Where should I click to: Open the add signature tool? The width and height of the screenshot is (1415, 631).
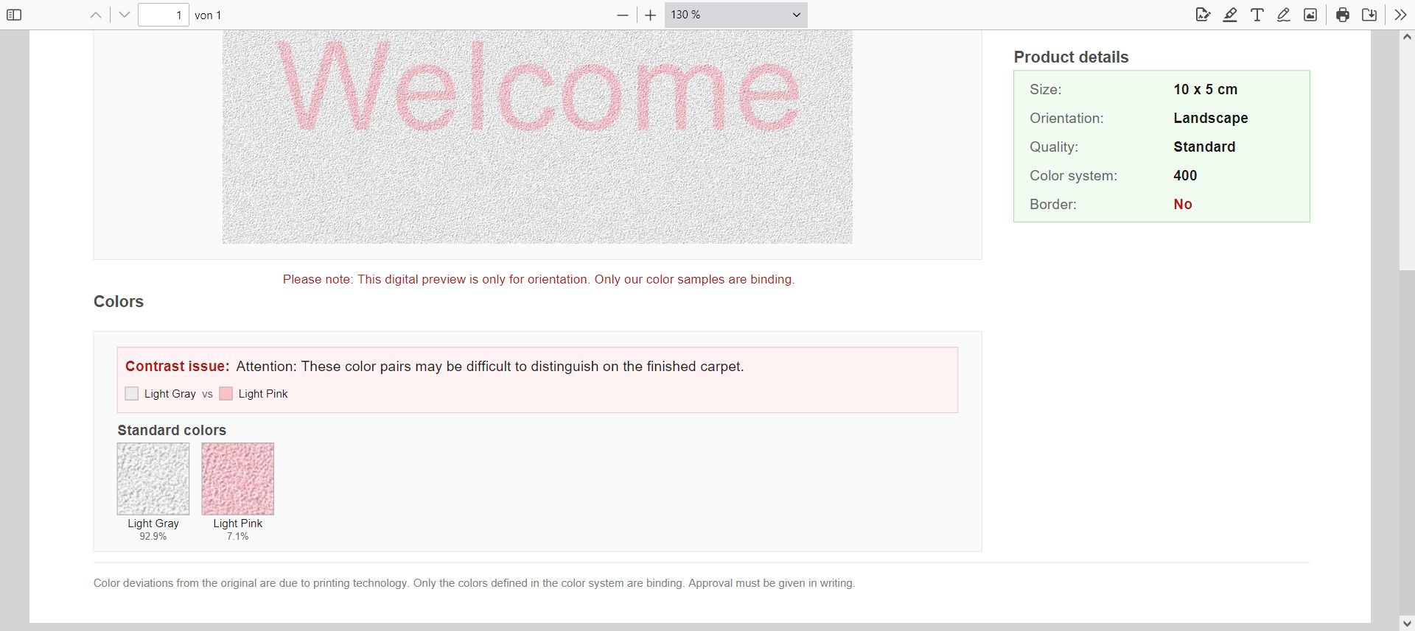tap(1203, 15)
